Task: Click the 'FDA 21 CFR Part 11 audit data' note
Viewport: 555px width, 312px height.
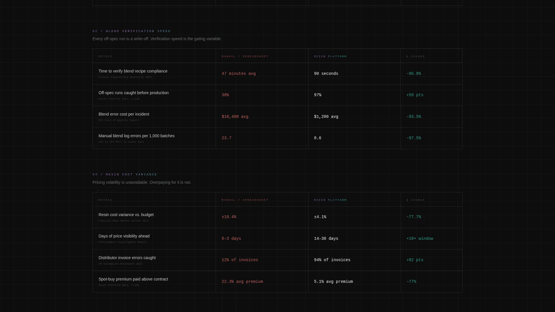Action: (121, 142)
